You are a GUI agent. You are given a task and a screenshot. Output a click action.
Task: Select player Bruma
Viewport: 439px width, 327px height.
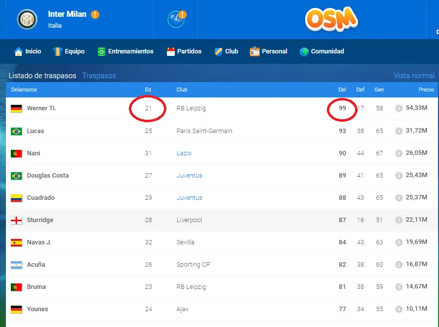(x=36, y=287)
